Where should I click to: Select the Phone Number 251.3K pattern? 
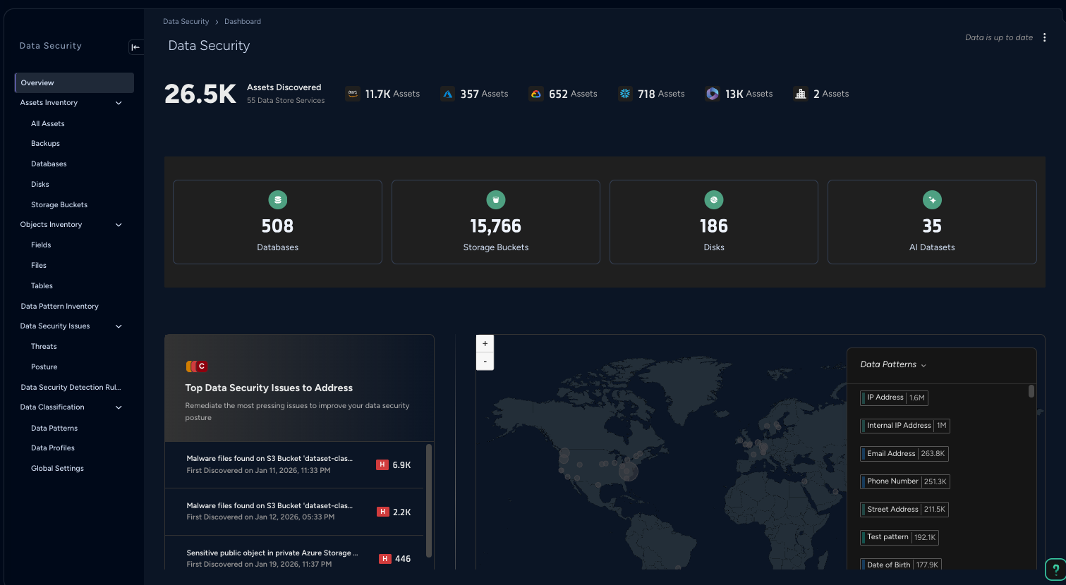click(x=905, y=482)
